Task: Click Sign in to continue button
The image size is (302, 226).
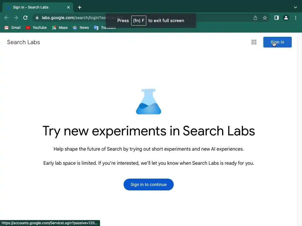Action: (x=149, y=185)
